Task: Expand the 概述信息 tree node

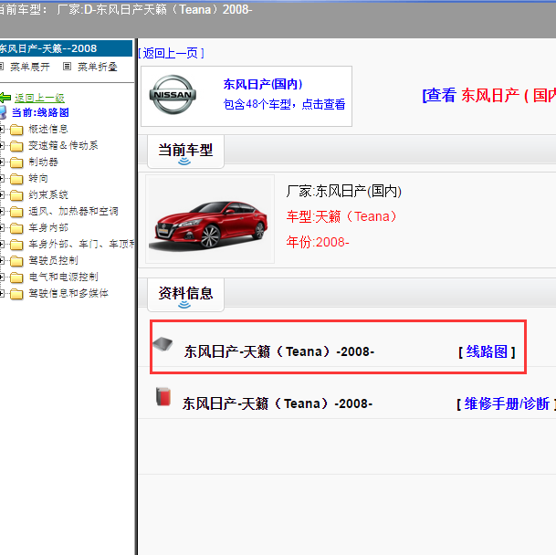Action: (2, 130)
